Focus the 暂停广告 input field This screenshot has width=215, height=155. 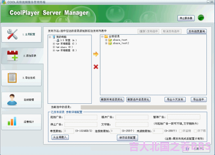click(184, 117)
